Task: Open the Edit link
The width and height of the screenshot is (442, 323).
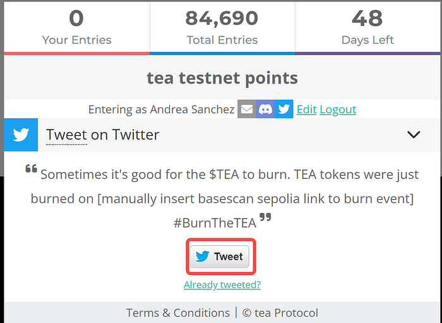Action: tap(306, 109)
